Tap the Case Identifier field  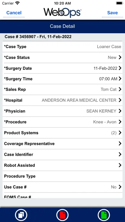[x=62, y=154]
